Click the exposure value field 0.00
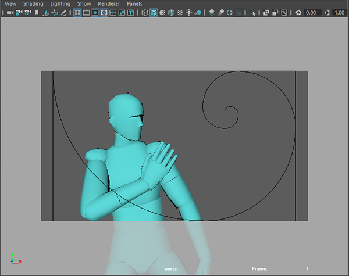Viewport: 349px width, 276px height. (311, 12)
